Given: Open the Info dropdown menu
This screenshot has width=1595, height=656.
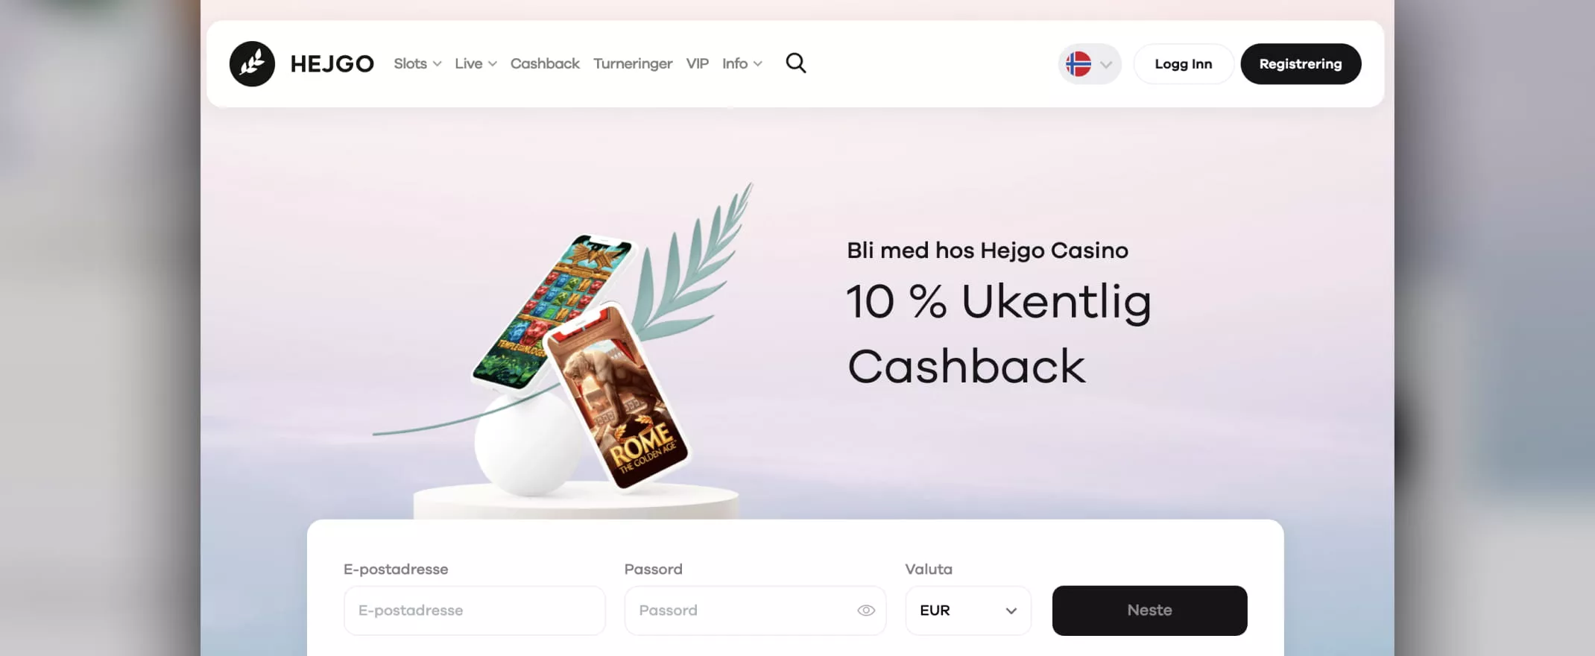Looking at the screenshot, I should point(742,64).
